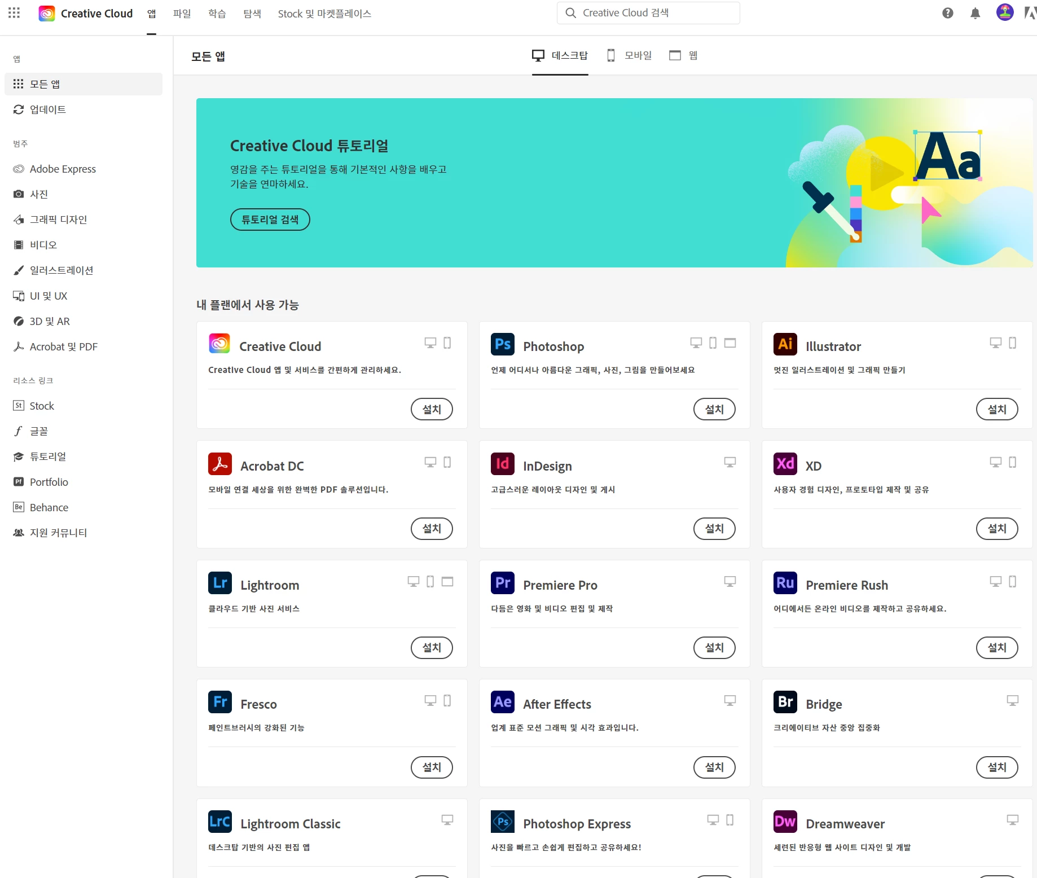Click the Lightroom Classic app icon
This screenshot has height=878, width=1037.
[x=220, y=822]
